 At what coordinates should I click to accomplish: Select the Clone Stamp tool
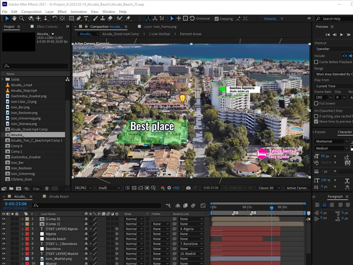coord(102,18)
